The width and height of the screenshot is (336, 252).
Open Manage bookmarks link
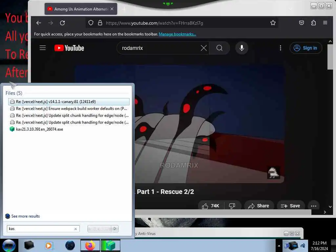[x=178, y=34]
